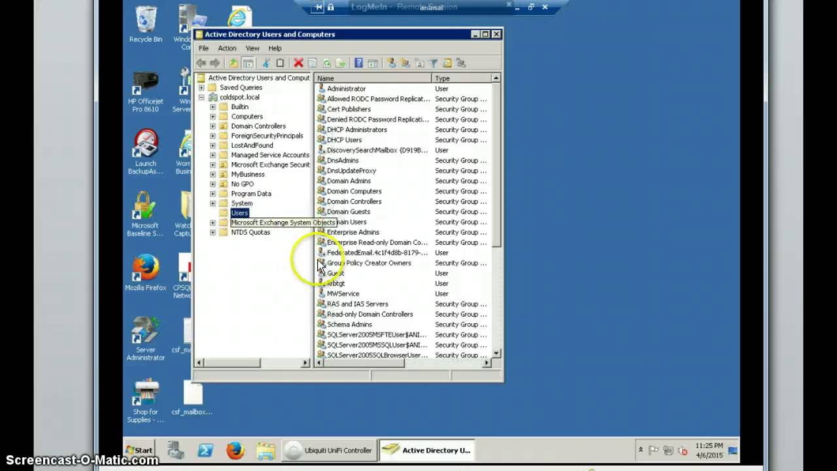Expand the MyBusiness tree node
837x471 pixels.
[213, 175]
